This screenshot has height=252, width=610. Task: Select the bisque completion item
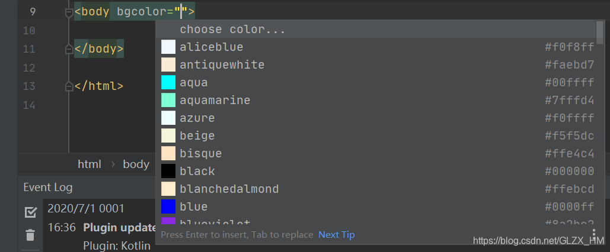[377, 153]
